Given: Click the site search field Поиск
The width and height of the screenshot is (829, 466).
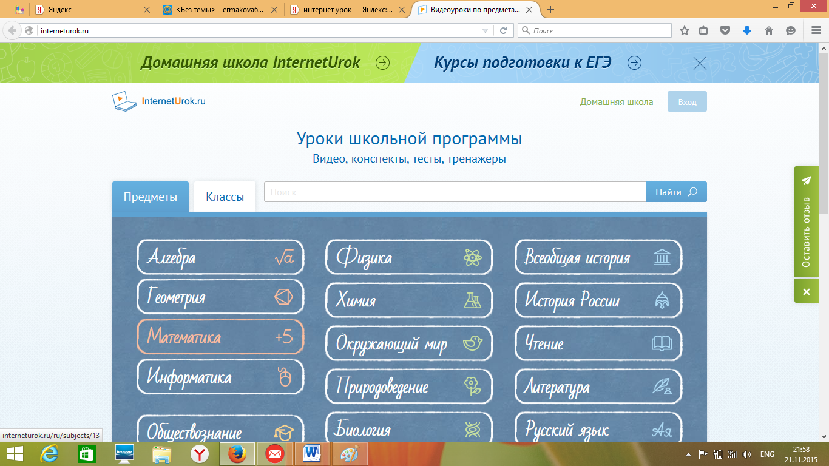Looking at the screenshot, I should (455, 192).
